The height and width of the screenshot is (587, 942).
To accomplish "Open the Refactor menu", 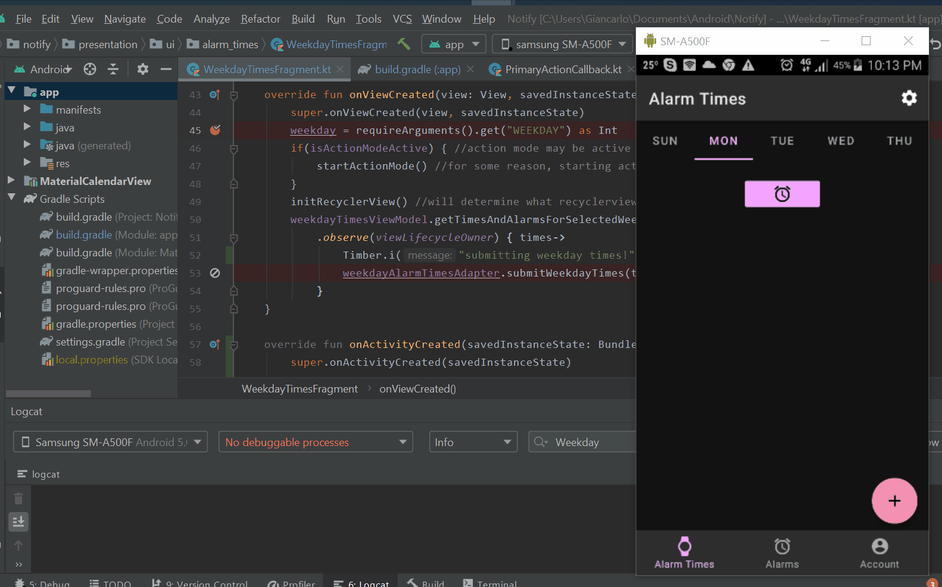I will (x=260, y=19).
